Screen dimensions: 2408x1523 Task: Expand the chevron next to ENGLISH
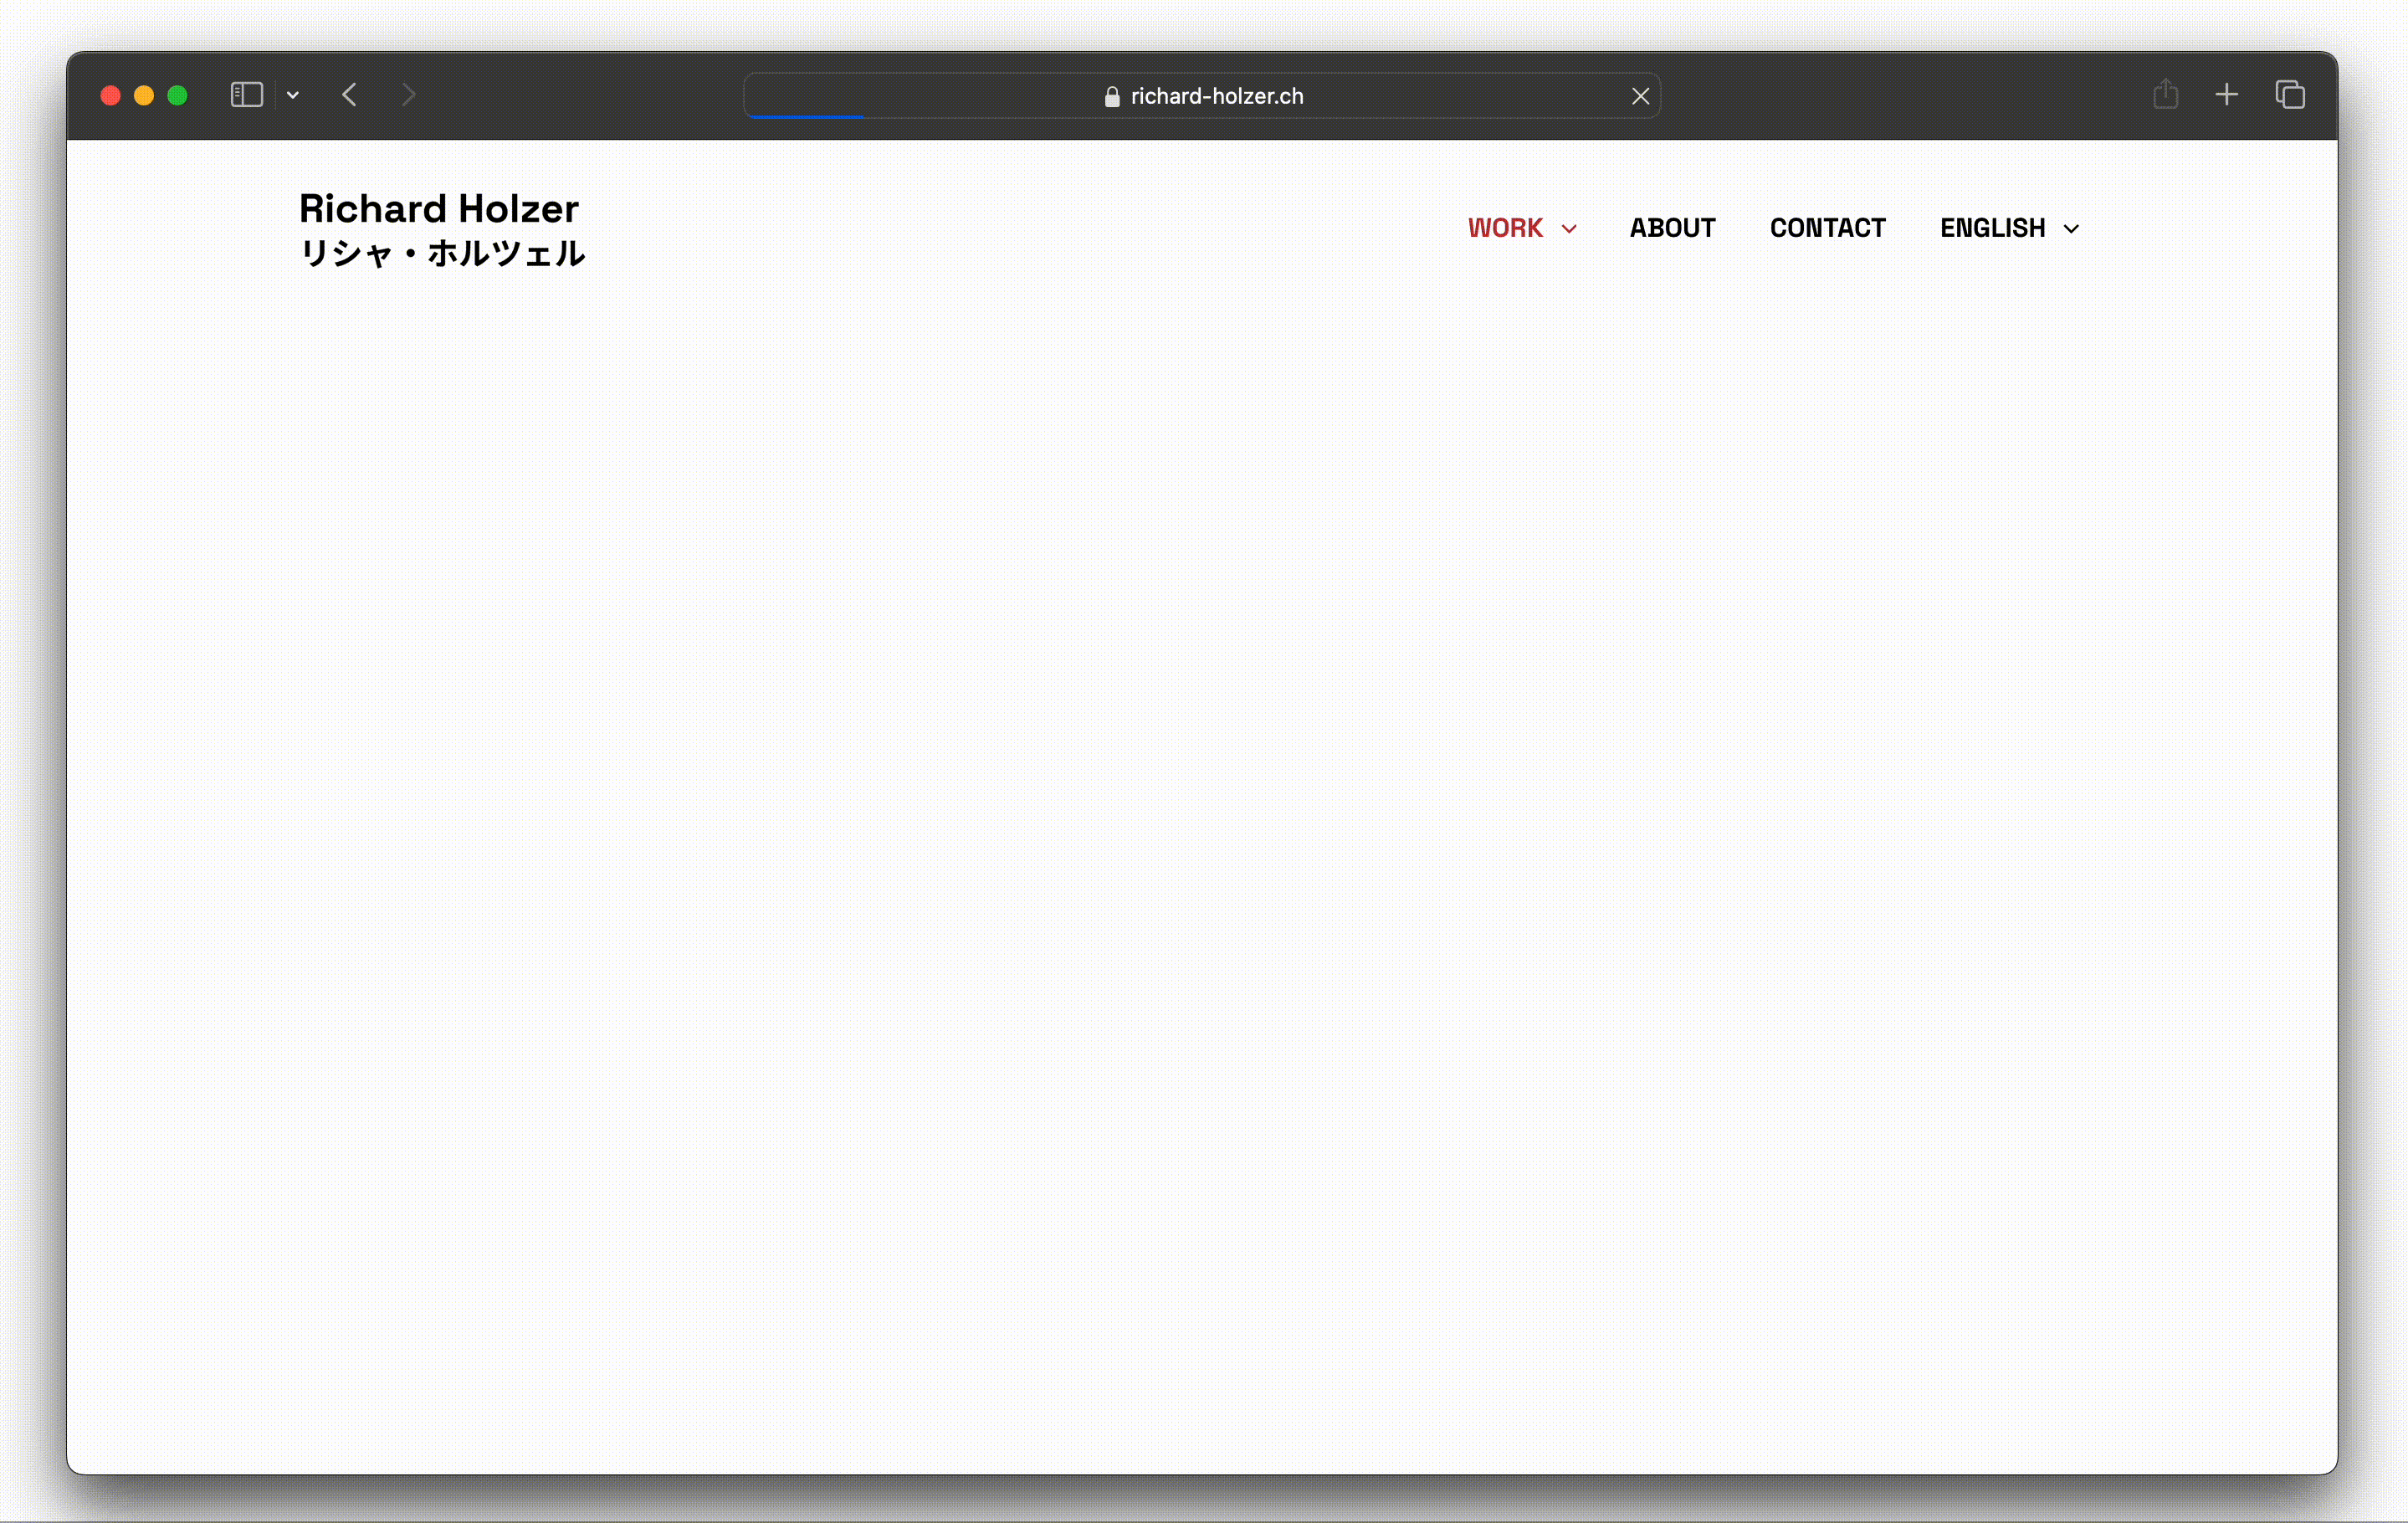[2071, 229]
